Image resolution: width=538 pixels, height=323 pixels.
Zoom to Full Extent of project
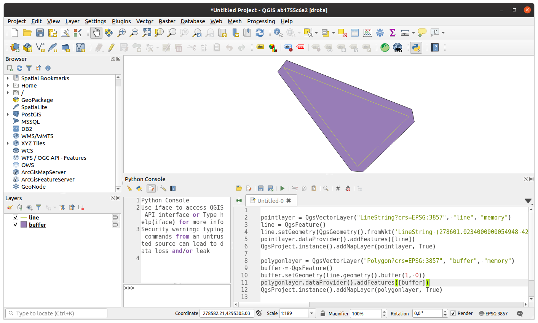pyautogui.click(x=146, y=33)
